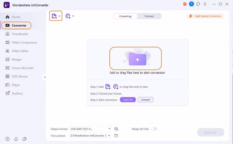Click the Merger icon
The image size is (233, 144).
click(7, 59)
